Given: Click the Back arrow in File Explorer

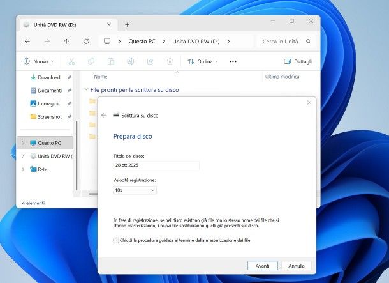Looking at the screenshot, I should click(x=27, y=42).
